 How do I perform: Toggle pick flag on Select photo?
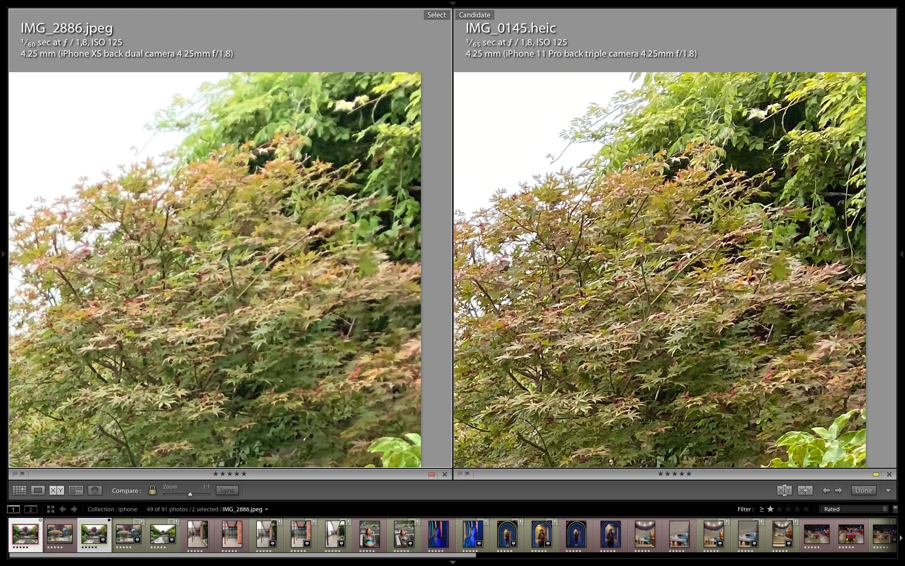[x=15, y=474]
